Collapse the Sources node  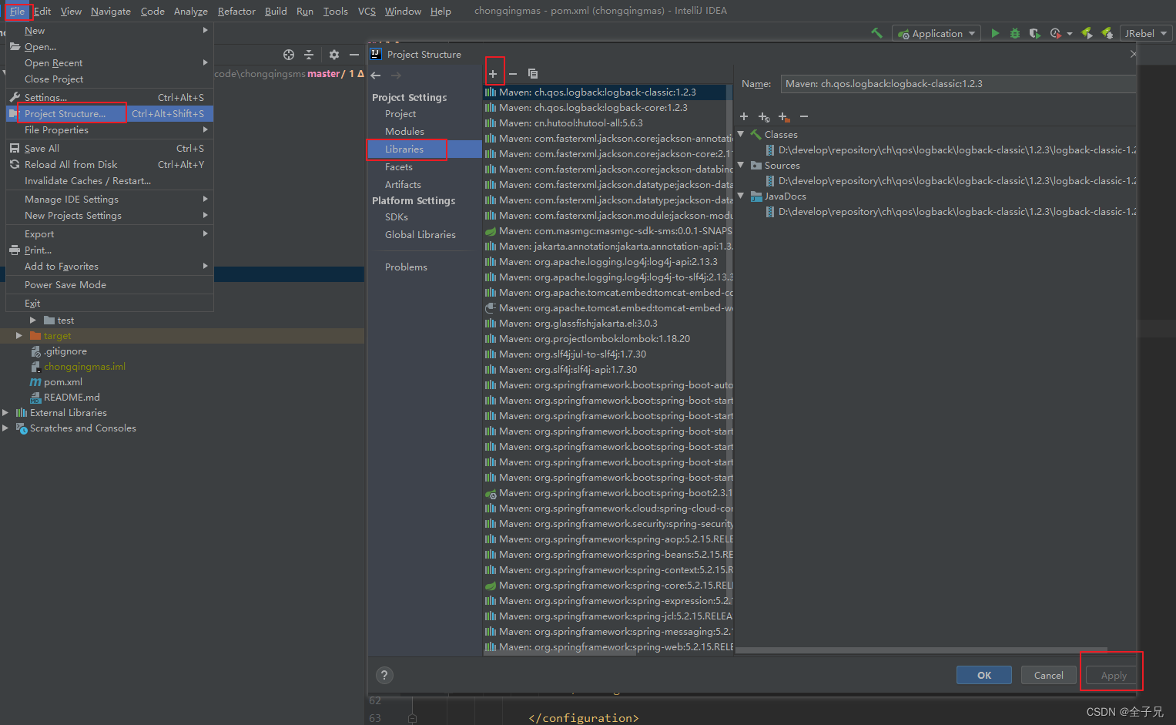click(x=741, y=165)
